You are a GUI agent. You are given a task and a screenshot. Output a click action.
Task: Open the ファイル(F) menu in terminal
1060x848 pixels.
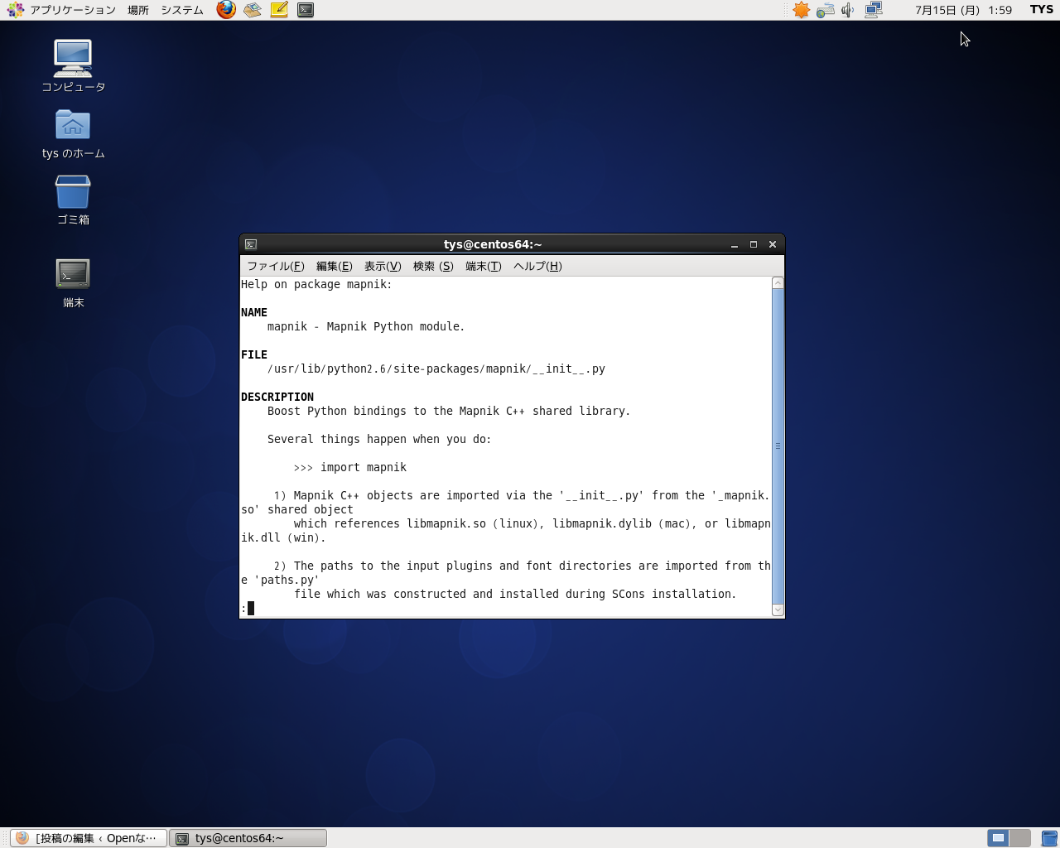tap(276, 266)
